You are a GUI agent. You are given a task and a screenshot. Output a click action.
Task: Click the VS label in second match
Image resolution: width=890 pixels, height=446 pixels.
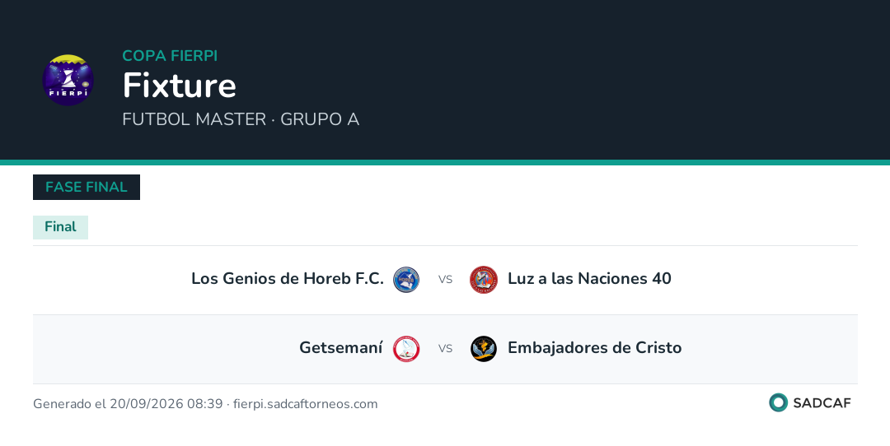coord(446,349)
